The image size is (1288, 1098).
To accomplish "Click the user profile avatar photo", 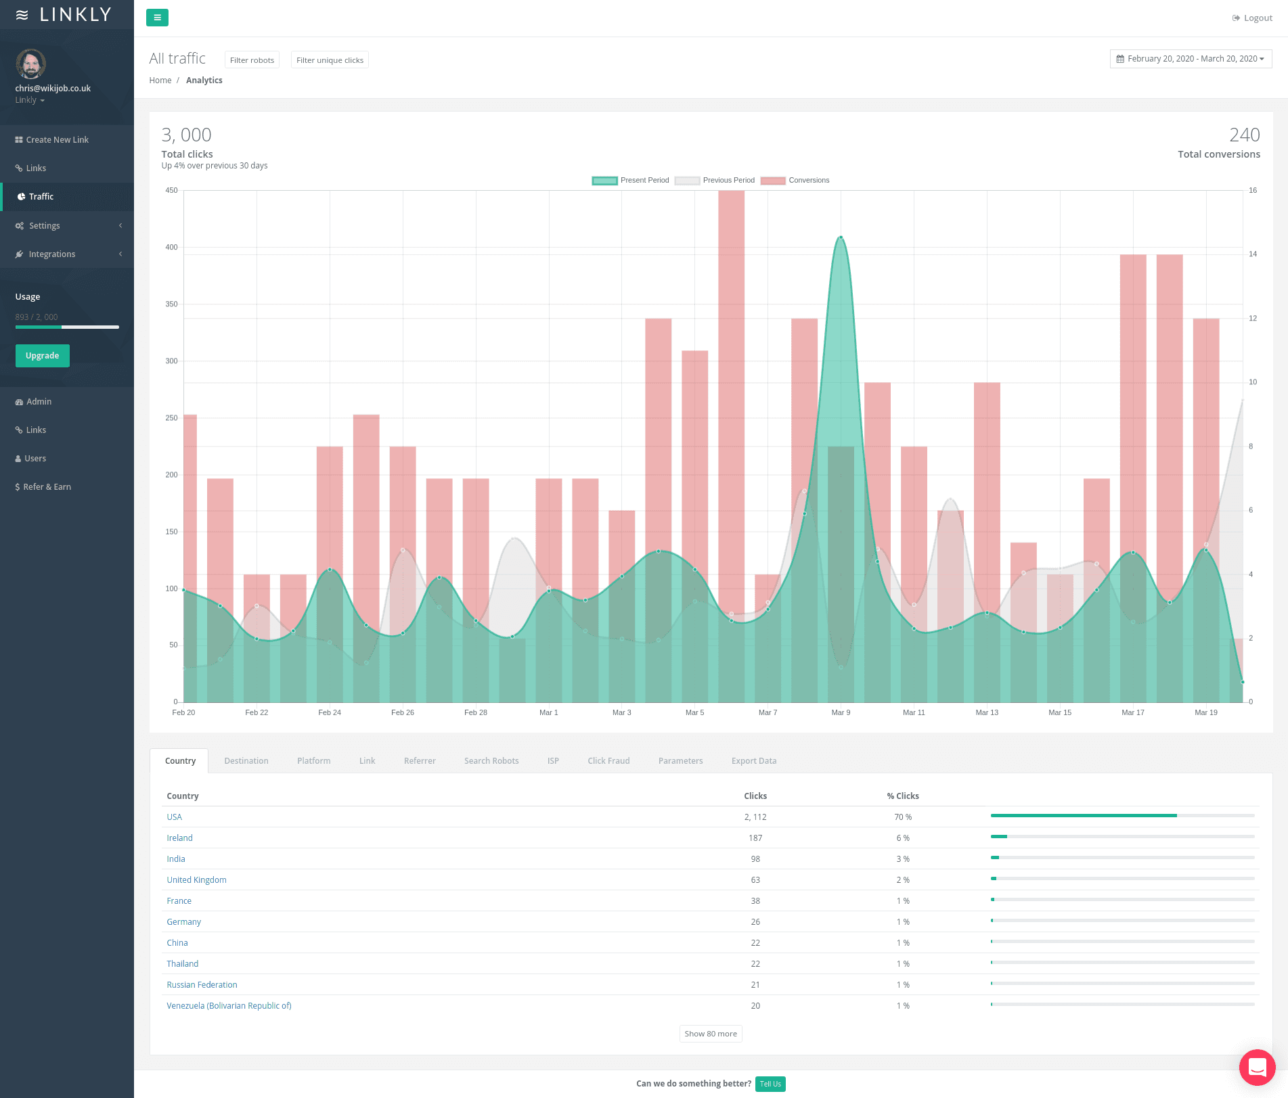I will [x=30, y=64].
